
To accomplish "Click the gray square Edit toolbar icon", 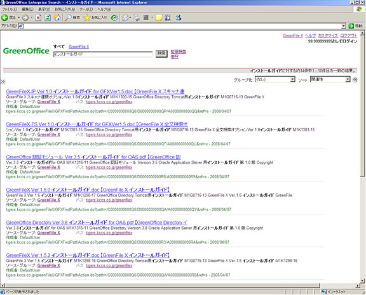I will point(146,18).
